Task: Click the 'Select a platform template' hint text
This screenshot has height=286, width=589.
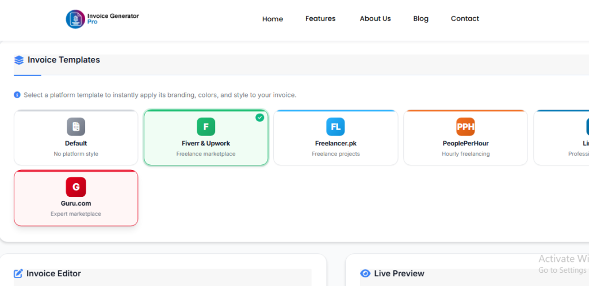Action: [x=160, y=95]
